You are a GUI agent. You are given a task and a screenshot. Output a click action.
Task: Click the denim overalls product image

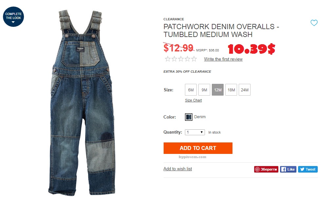pos(82,102)
